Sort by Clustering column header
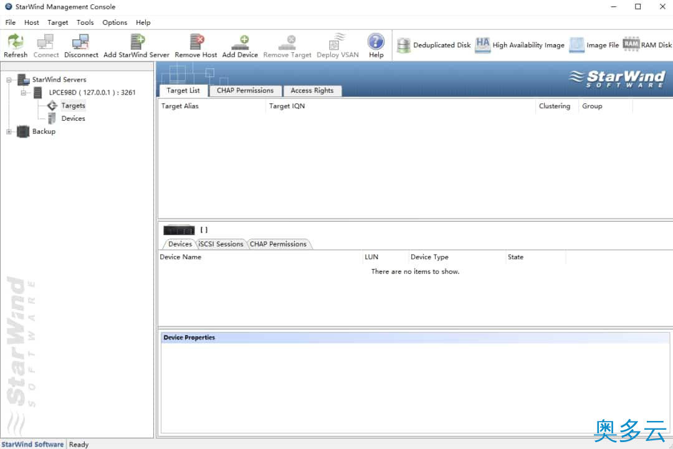673x449 pixels. click(x=556, y=106)
